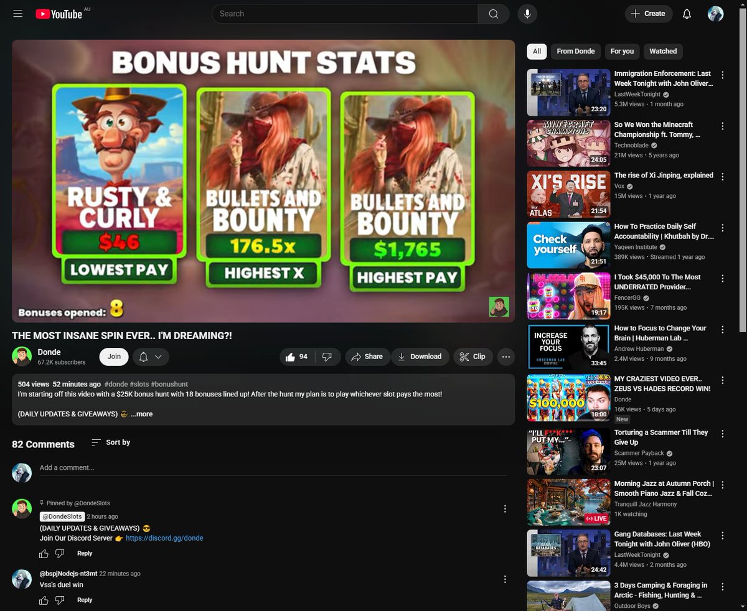Like the "Vss's duel win" comment
The width and height of the screenshot is (747, 611).
[44, 600]
